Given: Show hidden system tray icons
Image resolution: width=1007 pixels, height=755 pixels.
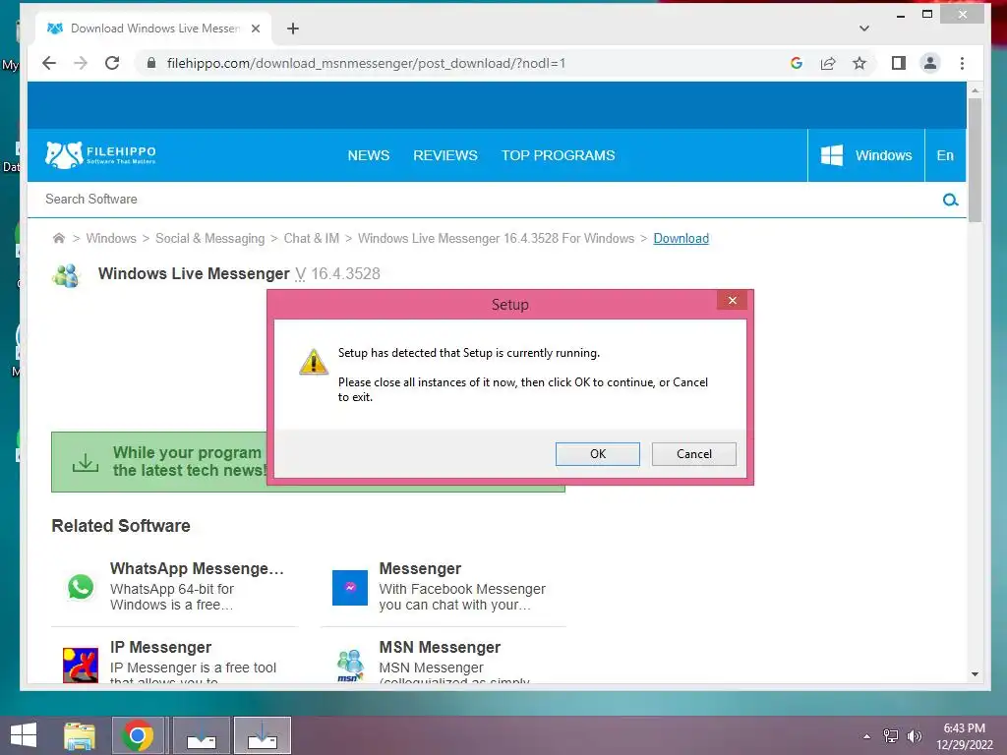Looking at the screenshot, I should tap(867, 736).
